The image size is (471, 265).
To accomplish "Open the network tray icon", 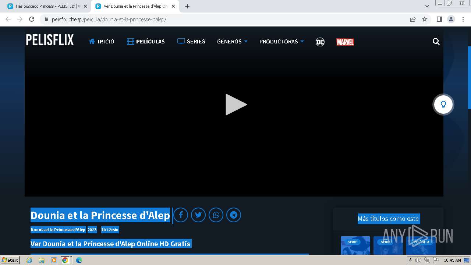I will coord(427,260).
